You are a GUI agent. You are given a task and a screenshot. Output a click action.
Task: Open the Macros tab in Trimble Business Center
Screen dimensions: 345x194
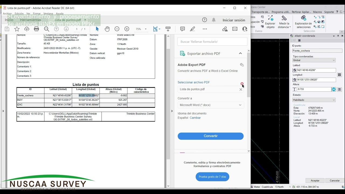(x=317, y=12)
